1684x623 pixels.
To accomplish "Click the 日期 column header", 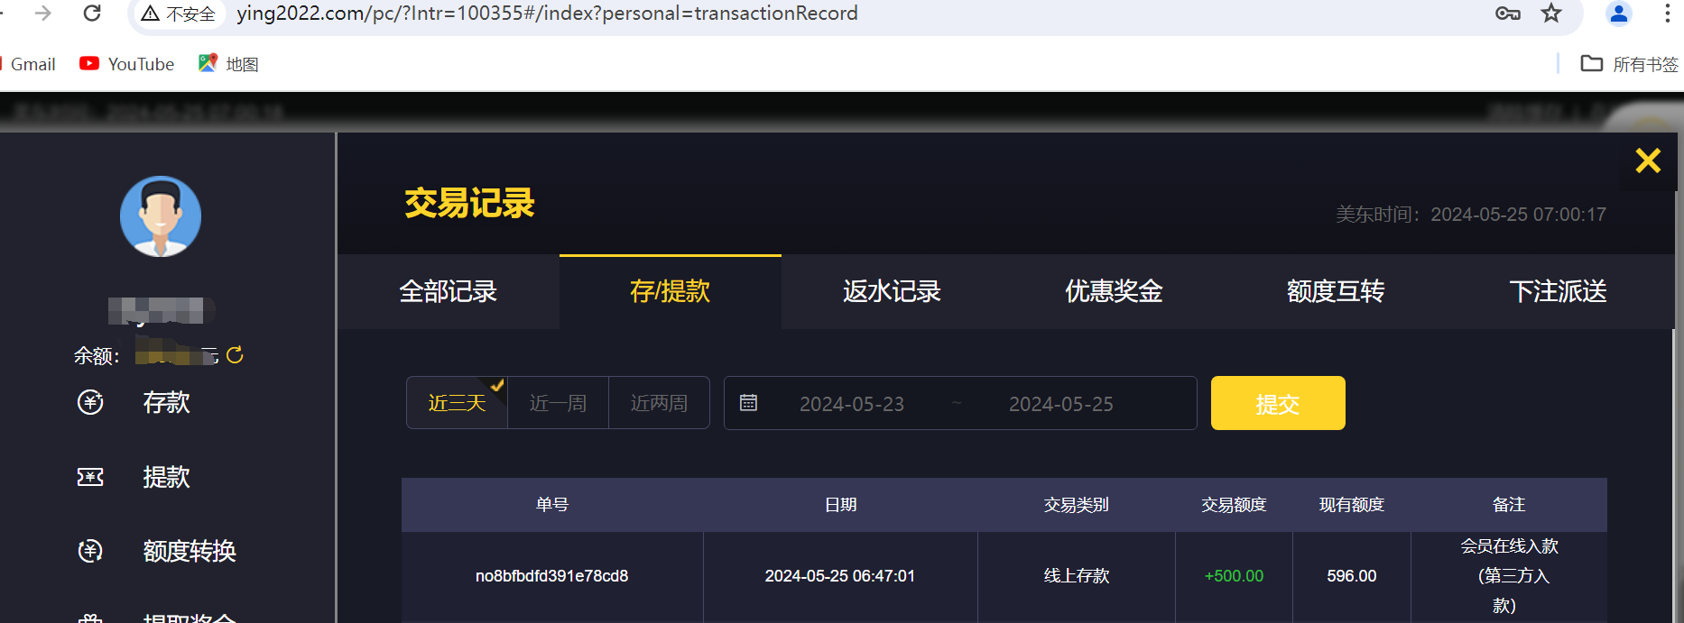I will pyautogui.click(x=840, y=505).
